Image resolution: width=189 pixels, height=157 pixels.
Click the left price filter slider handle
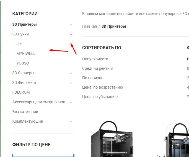tap(12, 155)
